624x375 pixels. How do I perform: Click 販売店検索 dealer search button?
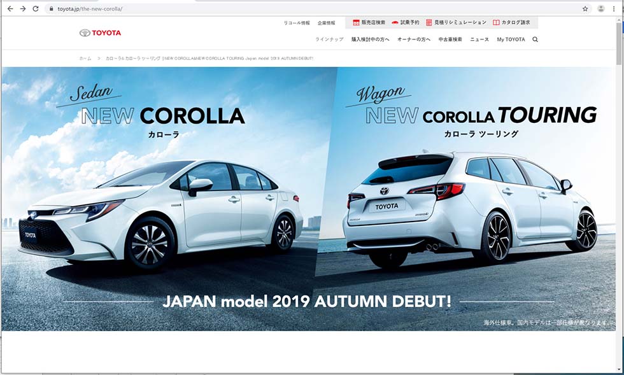(369, 23)
